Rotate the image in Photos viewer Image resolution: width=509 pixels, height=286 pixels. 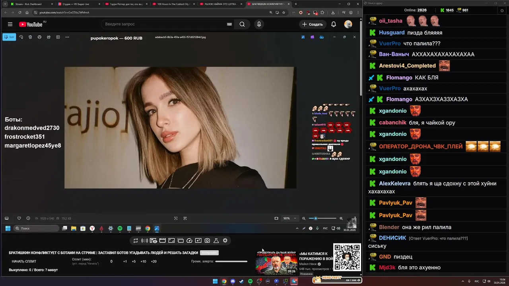coord(21,37)
